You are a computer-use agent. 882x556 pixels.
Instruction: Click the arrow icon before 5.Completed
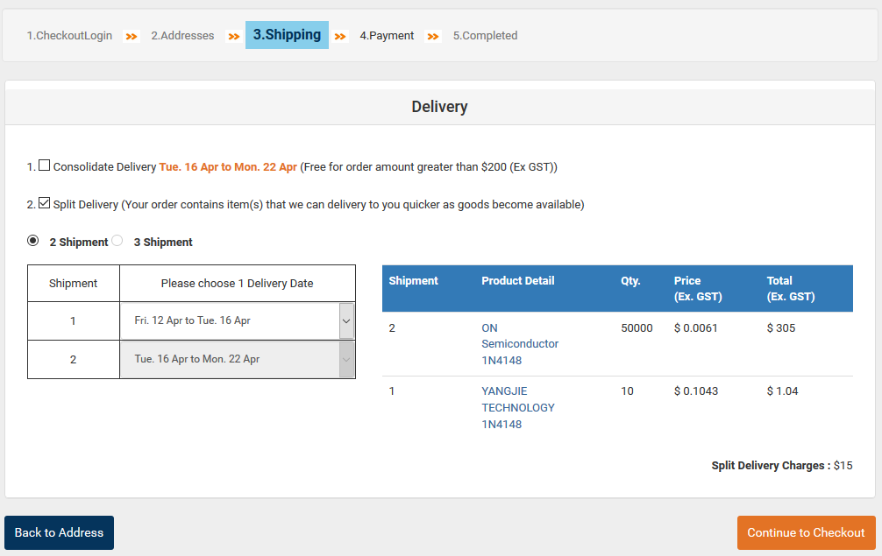click(x=432, y=36)
